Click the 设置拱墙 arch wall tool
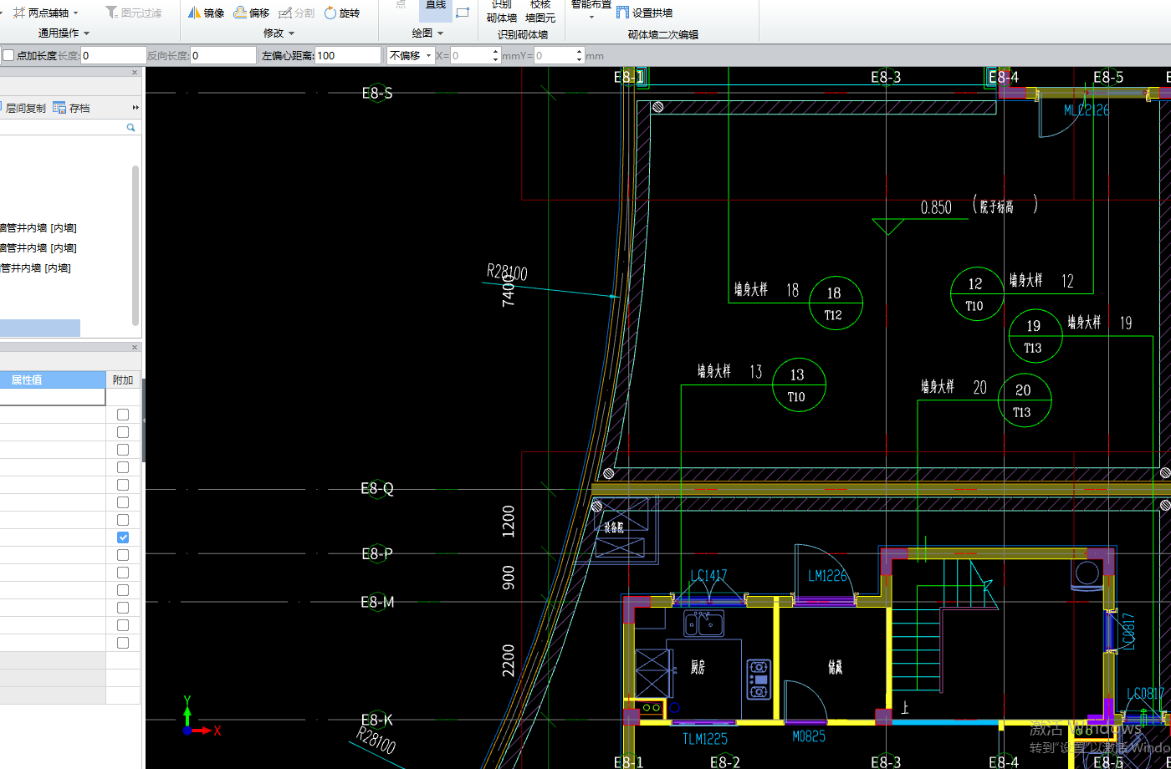The height and width of the screenshot is (769, 1171). point(644,13)
